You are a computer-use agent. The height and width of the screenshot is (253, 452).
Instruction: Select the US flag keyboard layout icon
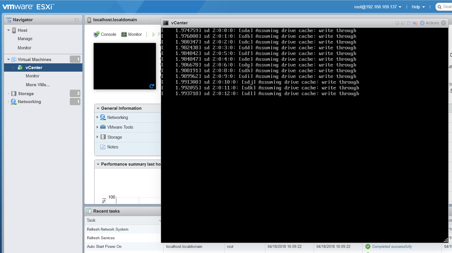coord(415,23)
